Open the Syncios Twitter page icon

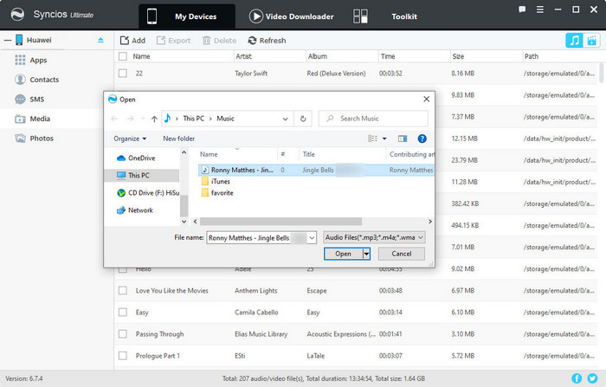click(x=592, y=378)
